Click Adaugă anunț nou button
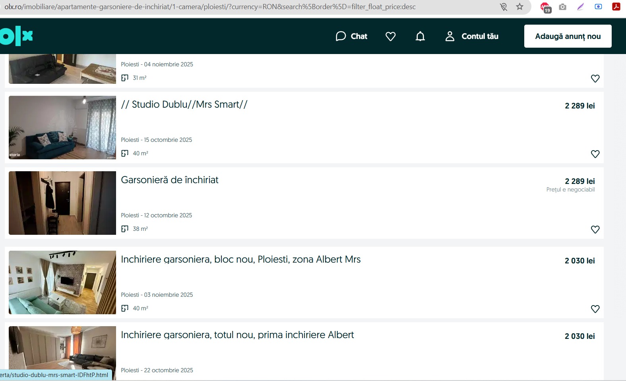This screenshot has height=381, width=626. click(x=568, y=36)
